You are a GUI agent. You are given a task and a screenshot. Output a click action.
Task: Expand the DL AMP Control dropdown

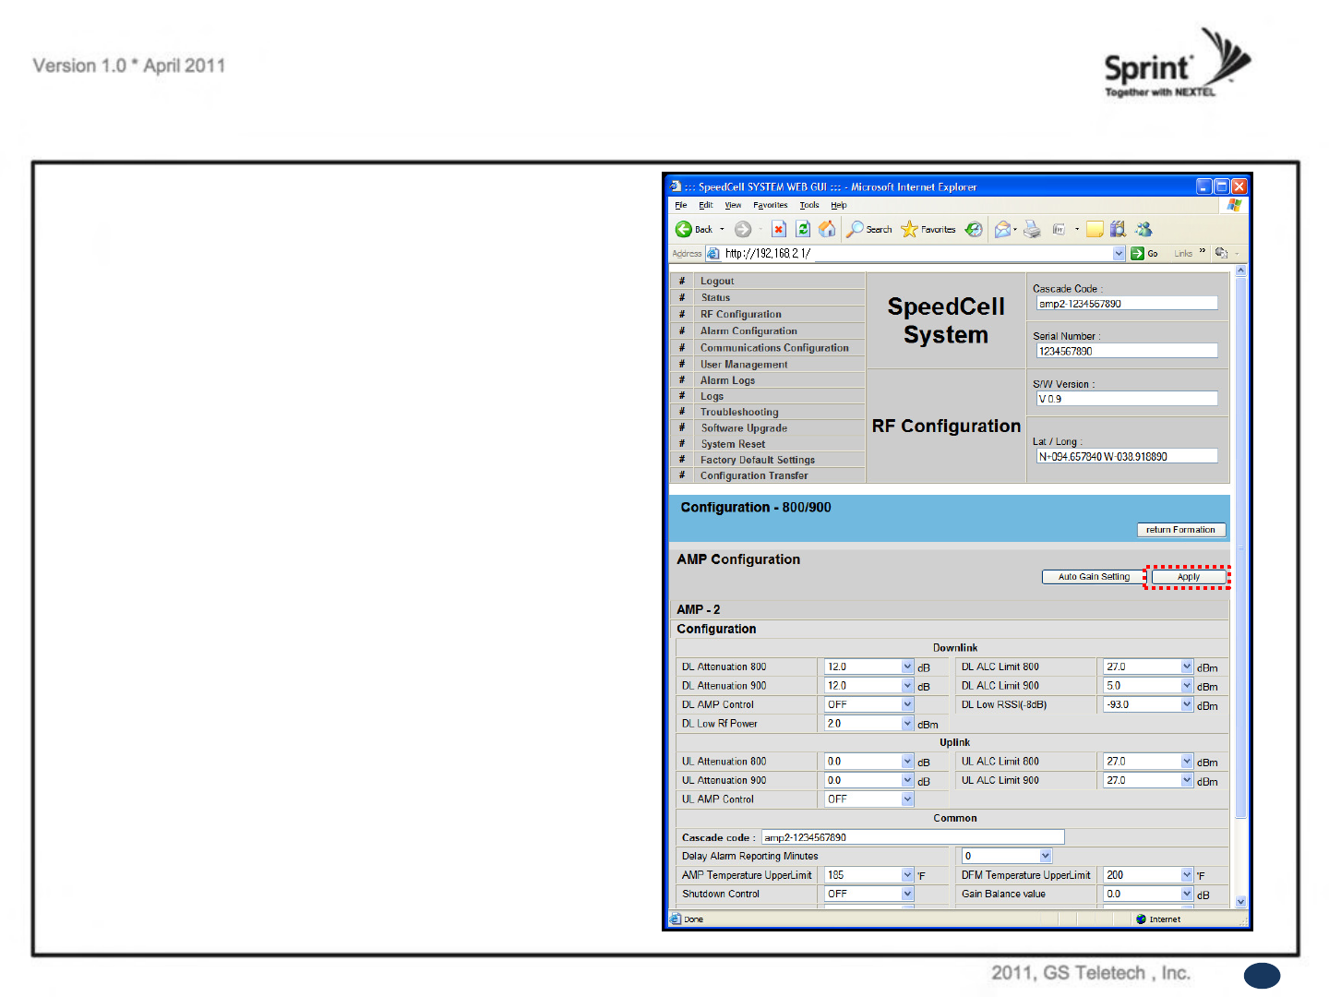[x=907, y=704]
